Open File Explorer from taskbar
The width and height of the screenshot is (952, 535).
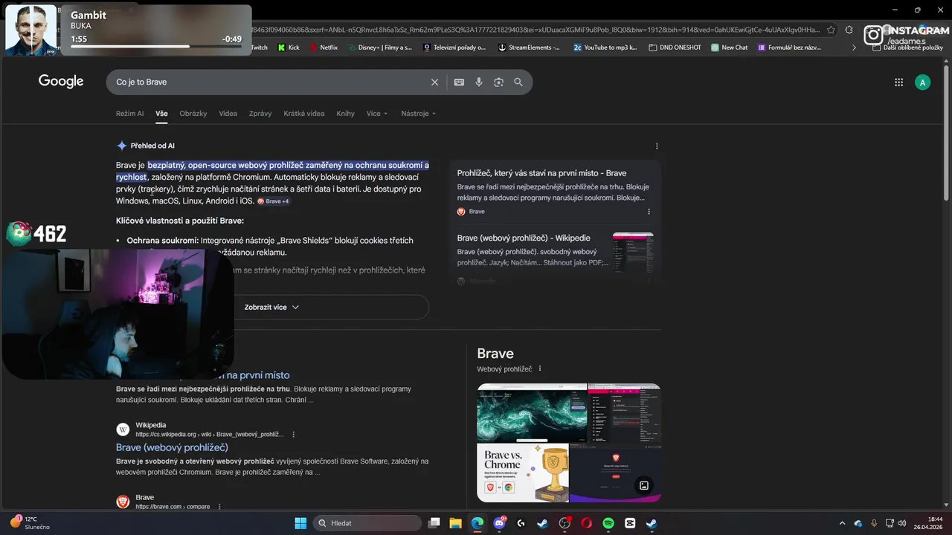click(456, 523)
